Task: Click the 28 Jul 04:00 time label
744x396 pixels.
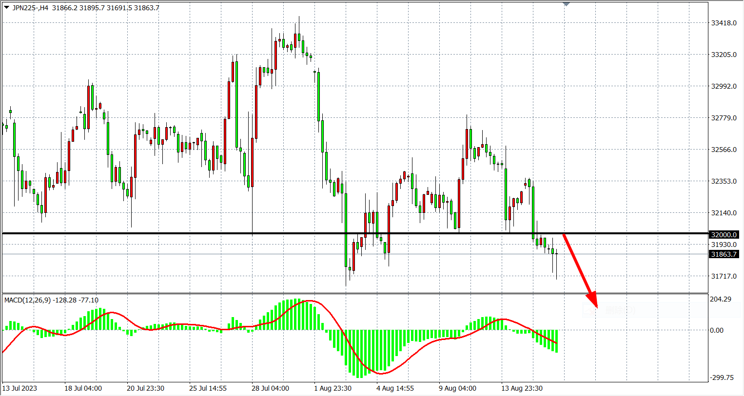Action: click(270, 388)
